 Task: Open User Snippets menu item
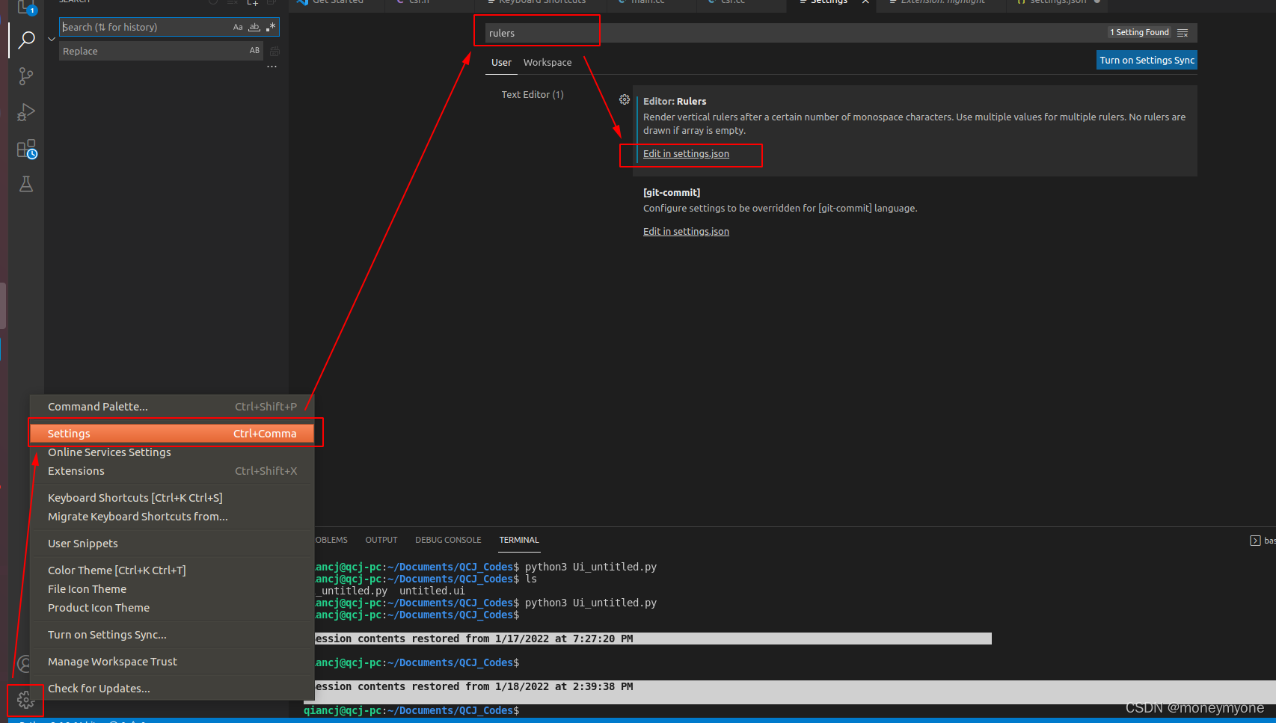click(172, 544)
